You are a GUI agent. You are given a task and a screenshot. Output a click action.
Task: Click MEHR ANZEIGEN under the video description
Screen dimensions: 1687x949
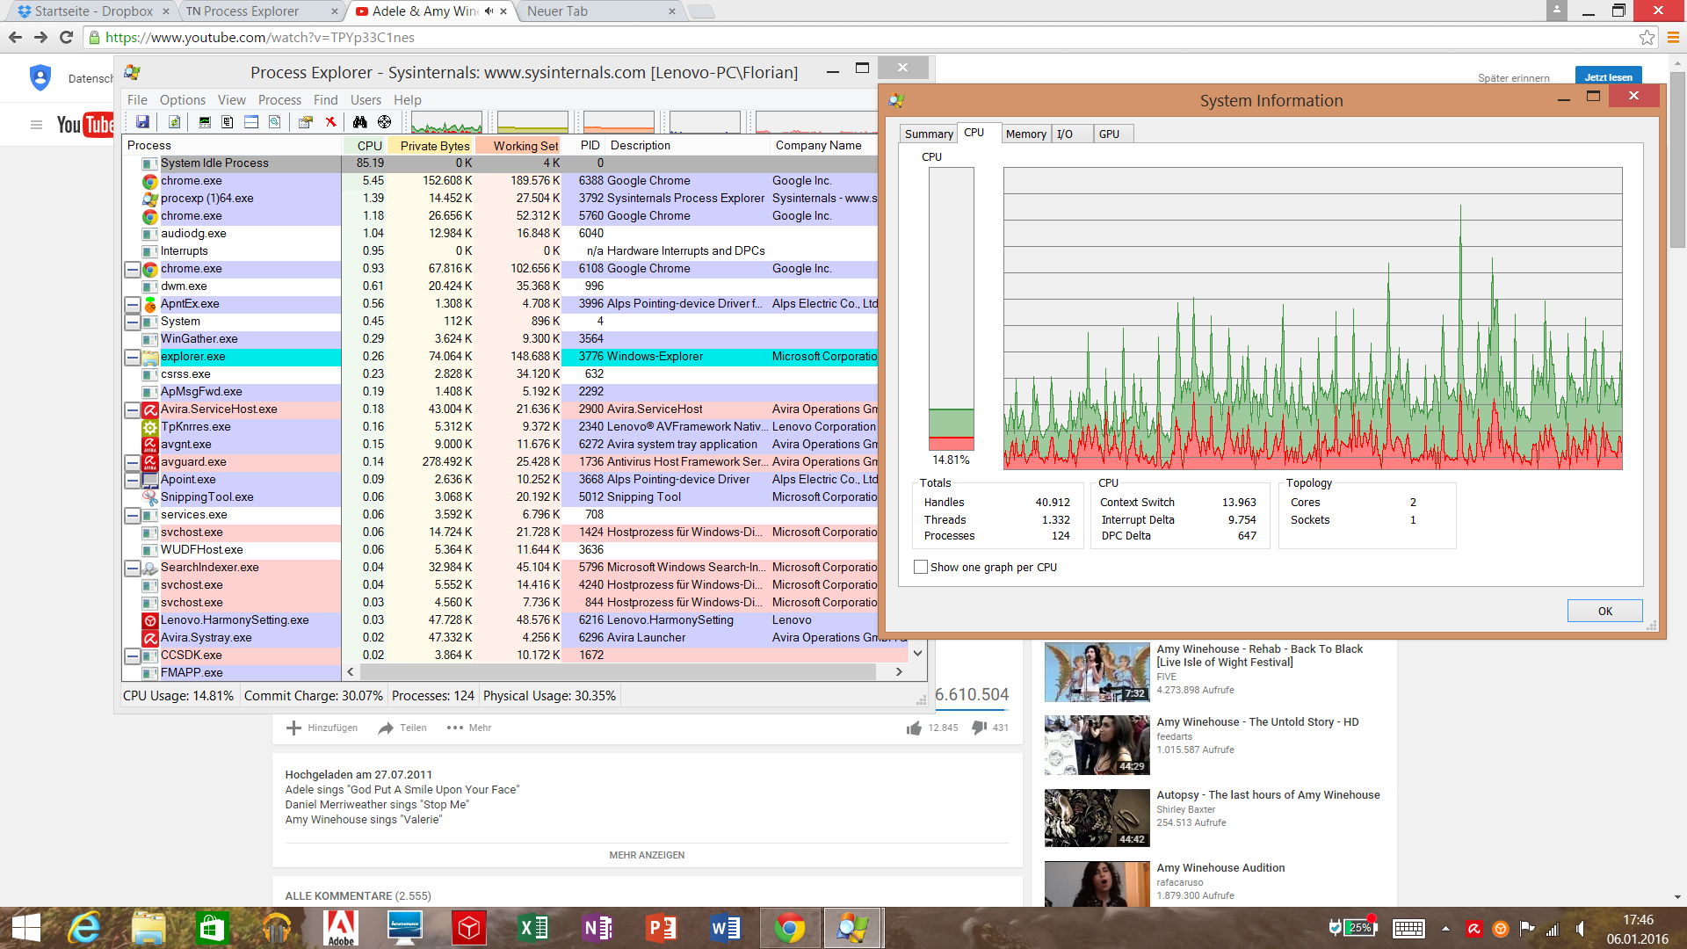(647, 855)
